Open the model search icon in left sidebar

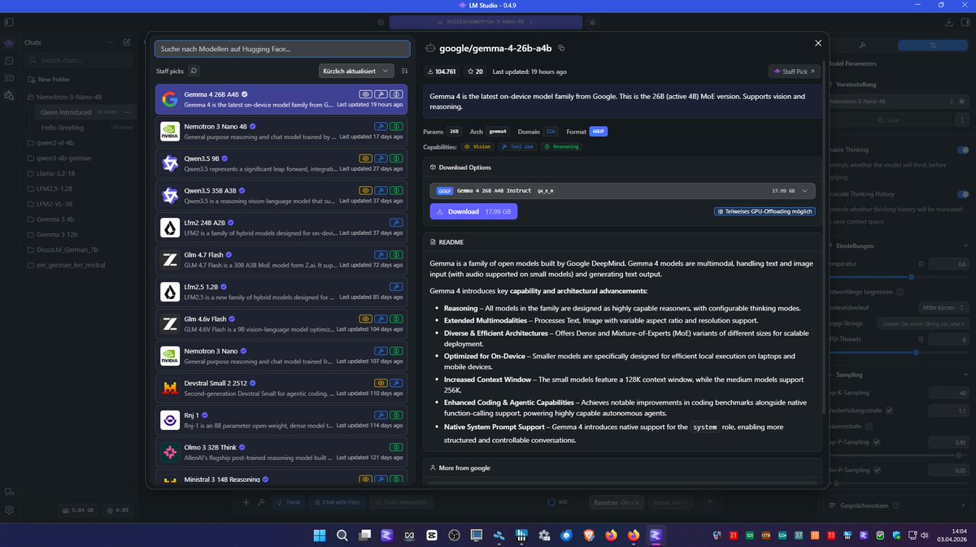click(9, 95)
